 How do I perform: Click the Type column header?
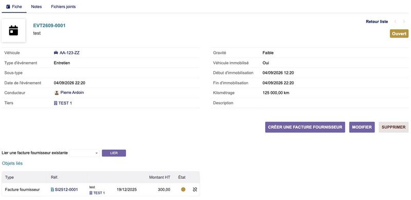click(9, 177)
